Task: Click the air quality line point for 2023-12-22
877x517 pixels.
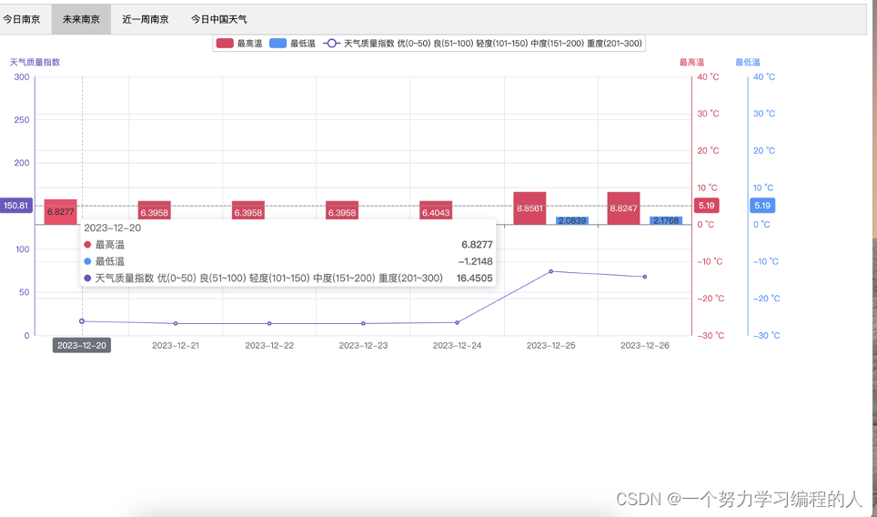Action: tap(269, 323)
